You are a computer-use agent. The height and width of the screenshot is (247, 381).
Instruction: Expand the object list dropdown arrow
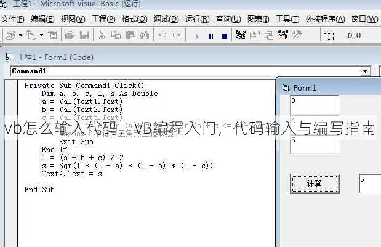tap(365, 71)
